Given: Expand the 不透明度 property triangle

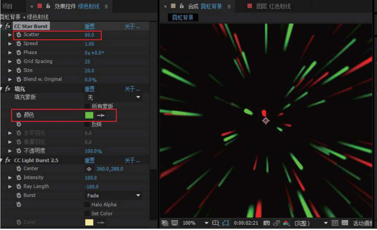Looking at the screenshot, I should pyautogui.click(x=10, y=151).
